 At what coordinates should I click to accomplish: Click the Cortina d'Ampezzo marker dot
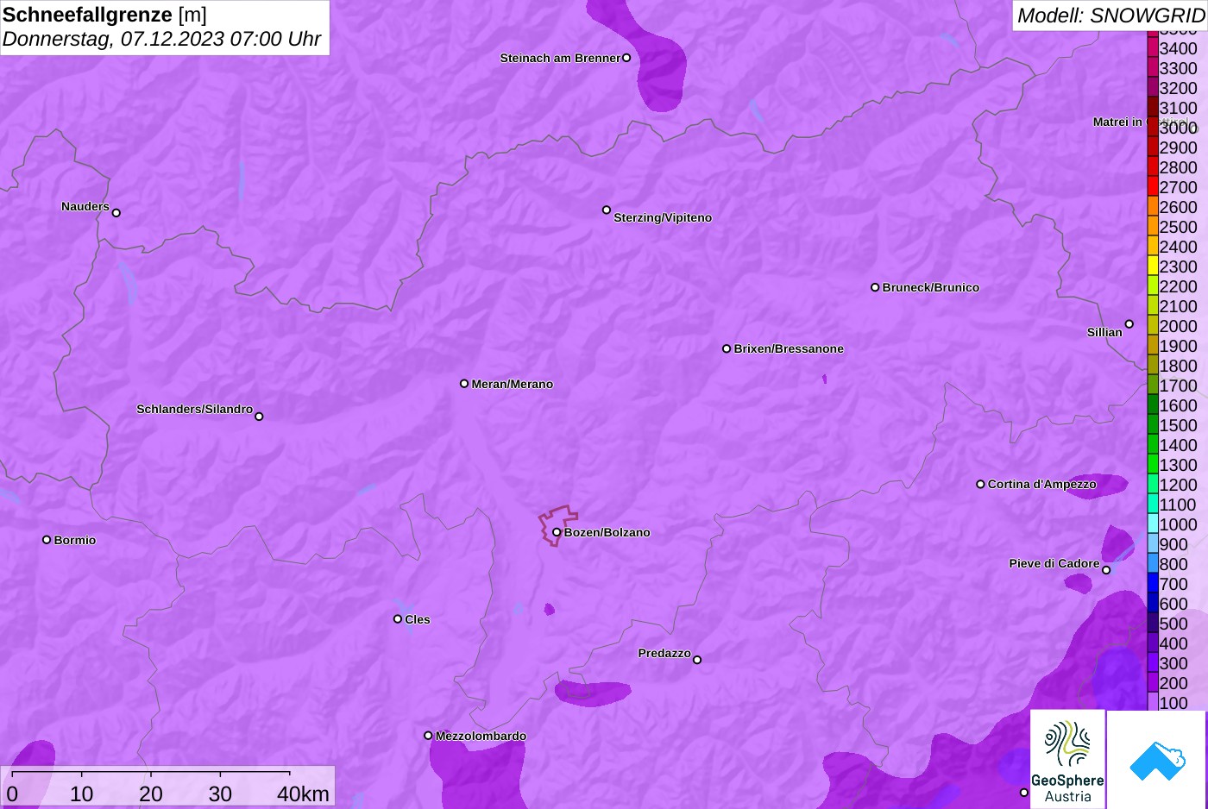click(x=980, y=484)
